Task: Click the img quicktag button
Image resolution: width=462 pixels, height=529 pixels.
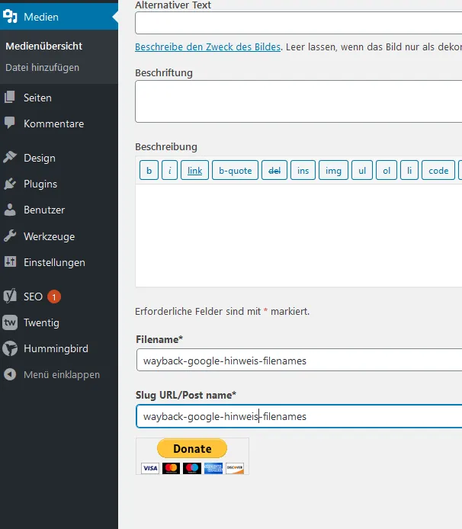Action: tap(333, 170)
